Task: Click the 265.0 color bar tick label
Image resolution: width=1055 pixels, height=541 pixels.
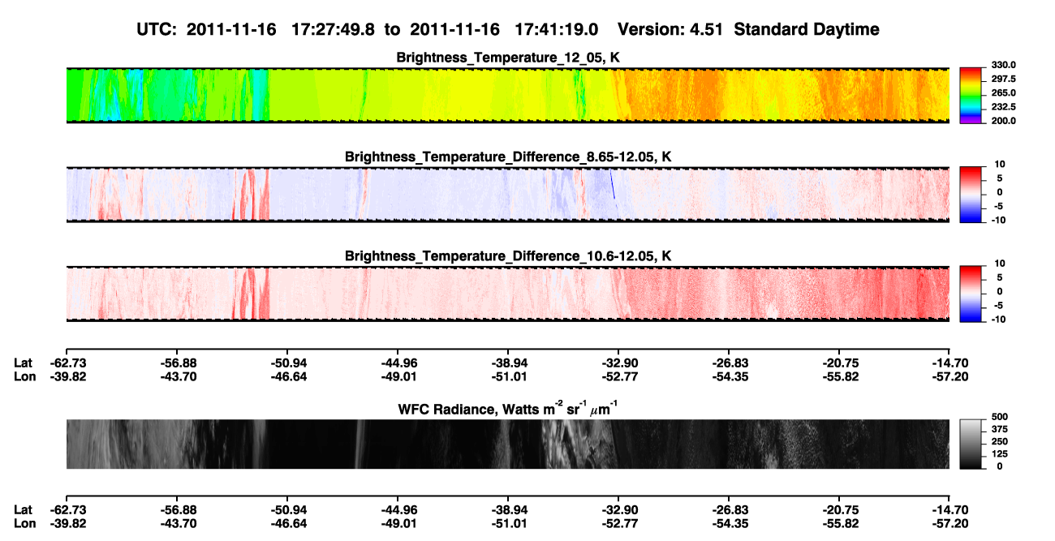Action: tap(1003, 93)
